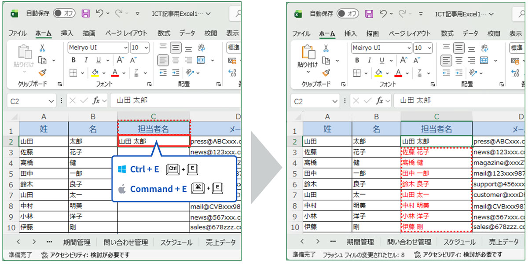Open the Fill Color dropdown arrow
The height and width of the screenshot is (264, 528).
point(103,73)
